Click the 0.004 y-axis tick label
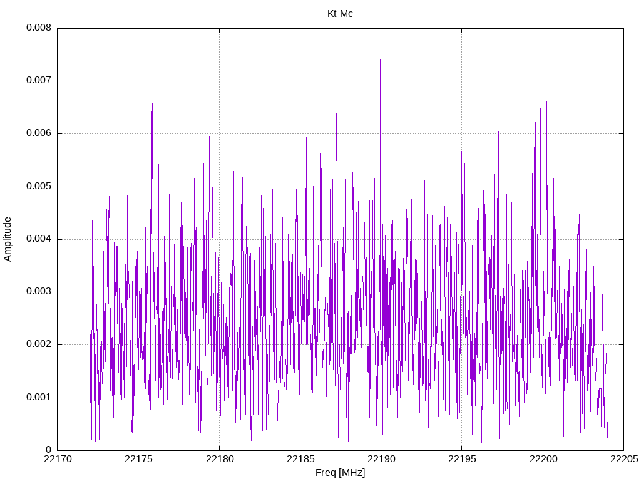Screen dimensions: 641x481 39,239
